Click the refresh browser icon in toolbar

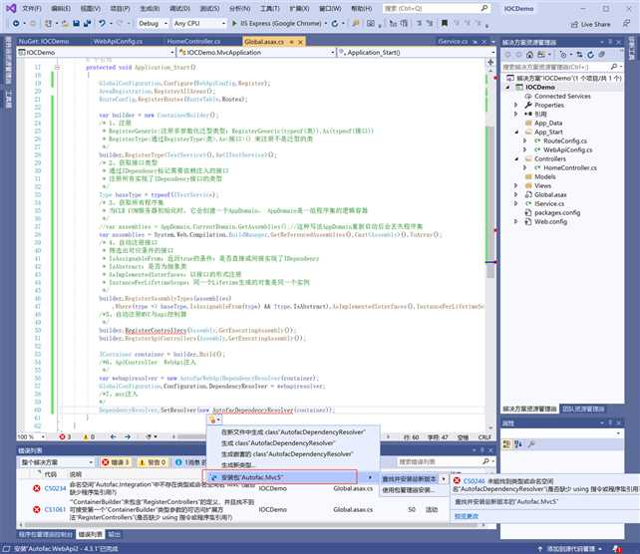335,24
